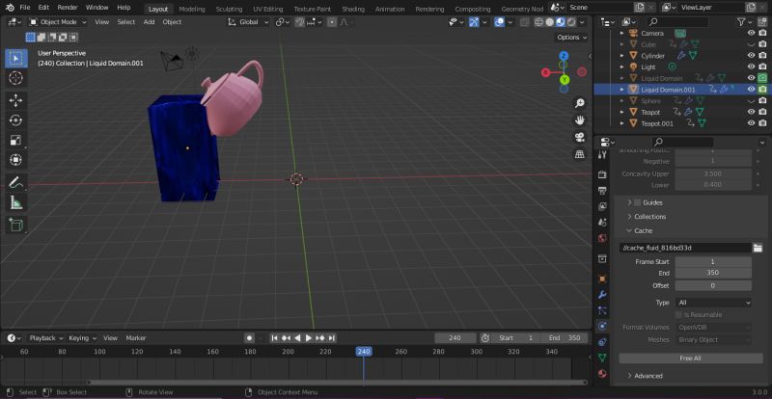
Task: Play the animation forward
Action: [x=309, y=338]
